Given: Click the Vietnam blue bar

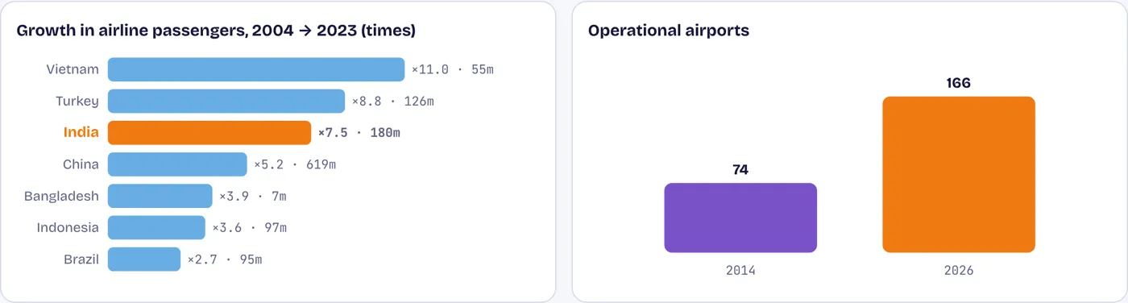Looking at the screenshot, I should tap(256, 69).
